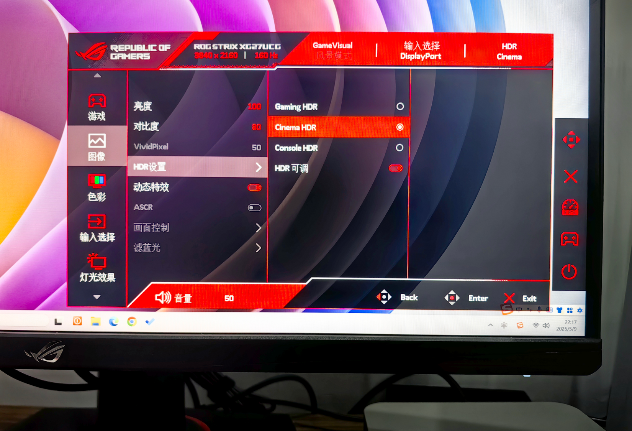Open the 输入选择 sidebar category
Screen dimensions: 632x431
coord(97,228)
